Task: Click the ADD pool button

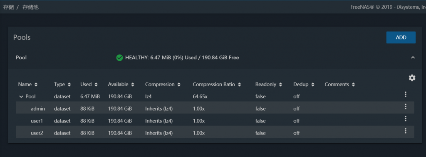Action: click(x=401, y=37)
